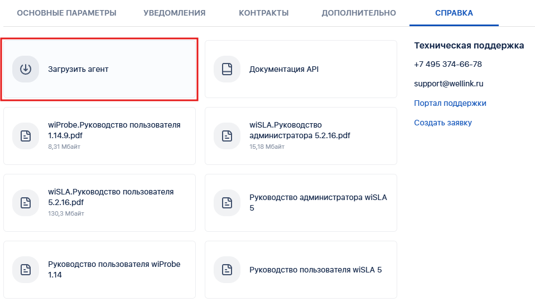The width and height of the screenshot is (535, 302).
Task: Click the Создать заявку link
Action: (442, 123)
